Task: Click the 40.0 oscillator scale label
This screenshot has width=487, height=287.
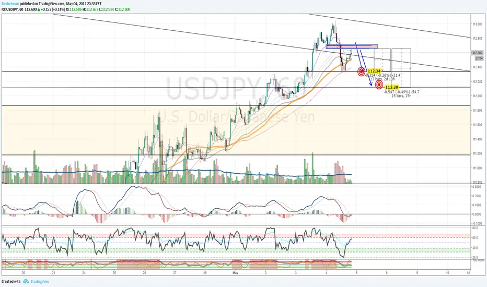Action: [x=475, y=248]
